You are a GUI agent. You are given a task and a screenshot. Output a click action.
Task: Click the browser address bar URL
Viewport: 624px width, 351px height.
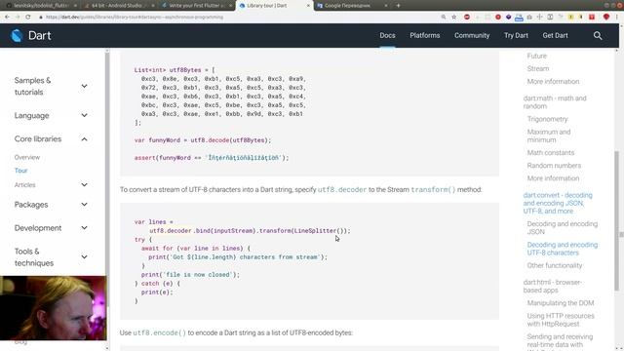[135, 18]
